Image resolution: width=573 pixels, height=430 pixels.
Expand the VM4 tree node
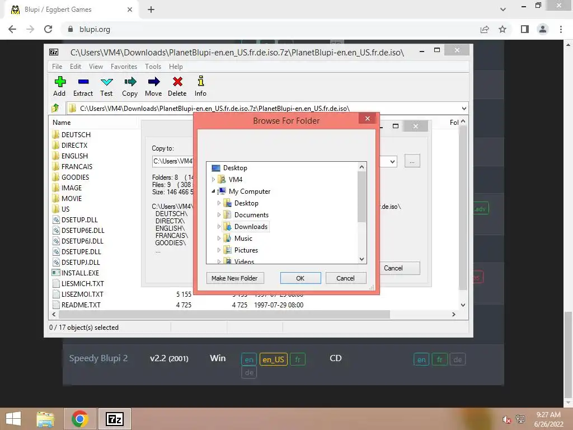click(213, 180)
